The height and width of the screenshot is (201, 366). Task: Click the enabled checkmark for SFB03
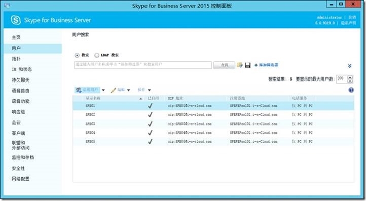tap(150, 124)
